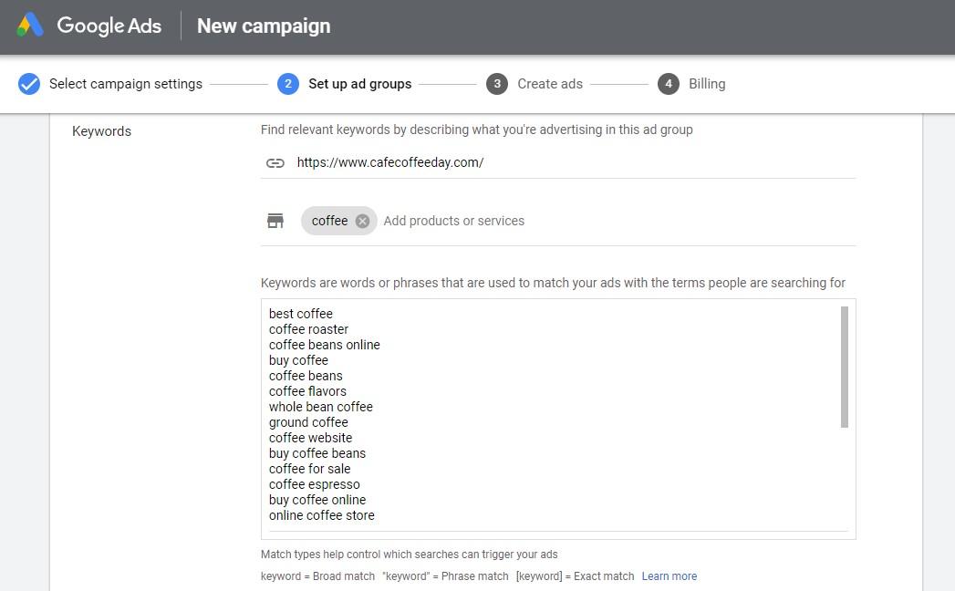The height and width of the screenshot is (591, 955).
Task: Remove the coffee chip with its X icon
Action: (x=362, y=221)
